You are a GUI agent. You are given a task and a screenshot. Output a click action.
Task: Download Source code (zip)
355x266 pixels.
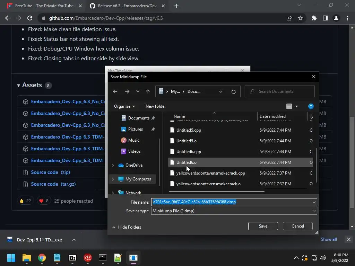[x=50, y=172]
